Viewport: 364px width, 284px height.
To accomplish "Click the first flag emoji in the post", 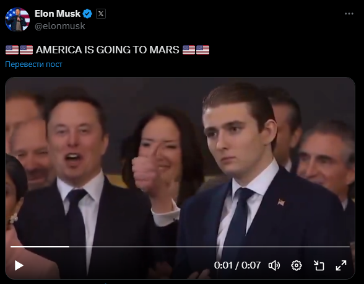I will (x=12, y=50).
